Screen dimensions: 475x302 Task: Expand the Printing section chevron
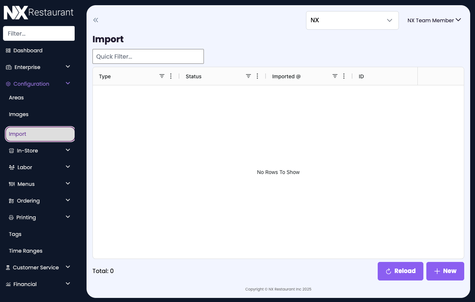point(68,217)
